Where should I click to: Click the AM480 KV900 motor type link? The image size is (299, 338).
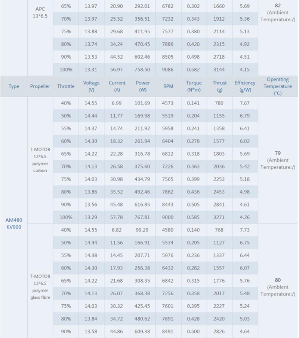(14, 223)
